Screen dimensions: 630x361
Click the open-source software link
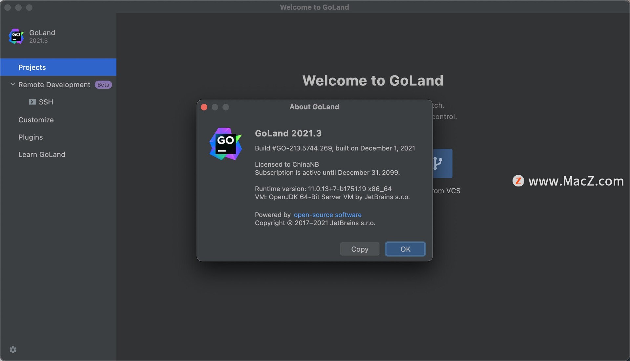[x=327, y=214]
